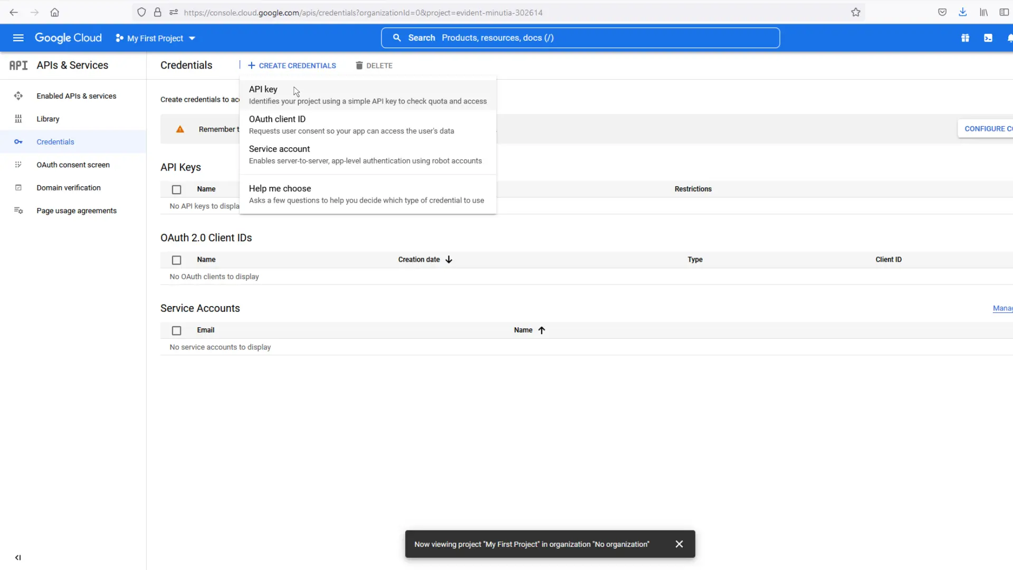Image resolution: width=1013 pixels, height=570 pixels.
Task: Click the Google Cloud home icon
Action: (68, 37)
